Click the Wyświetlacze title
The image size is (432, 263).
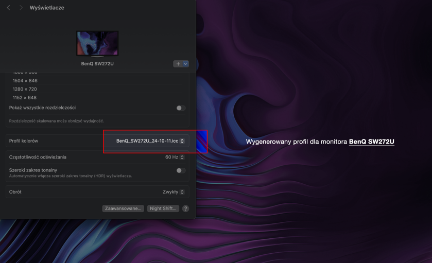click(x=47, y=8)
